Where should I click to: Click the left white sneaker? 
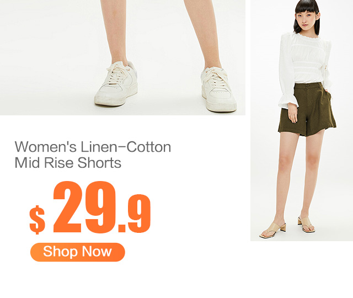[116, 83]
